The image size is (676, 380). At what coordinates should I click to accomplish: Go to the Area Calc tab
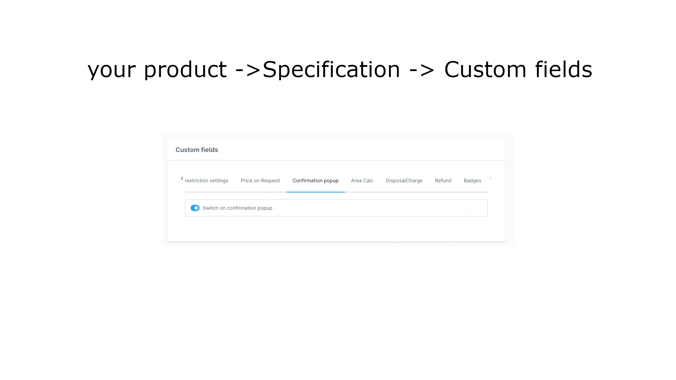[362, 180]
